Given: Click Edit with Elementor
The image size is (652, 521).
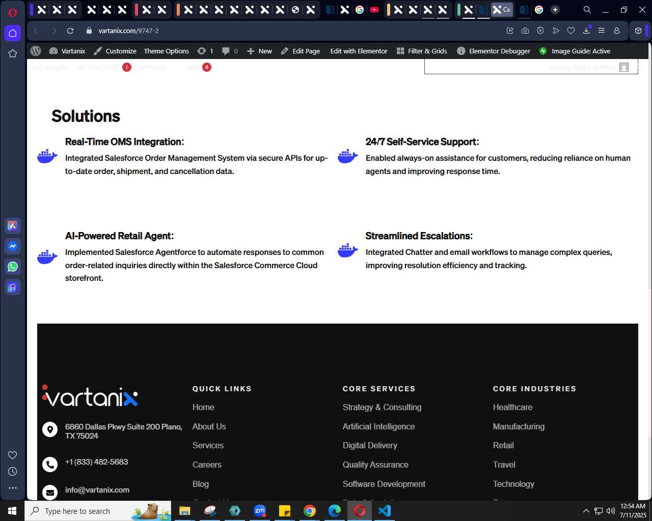Looking at the screenshot, I should pos(359,51).
